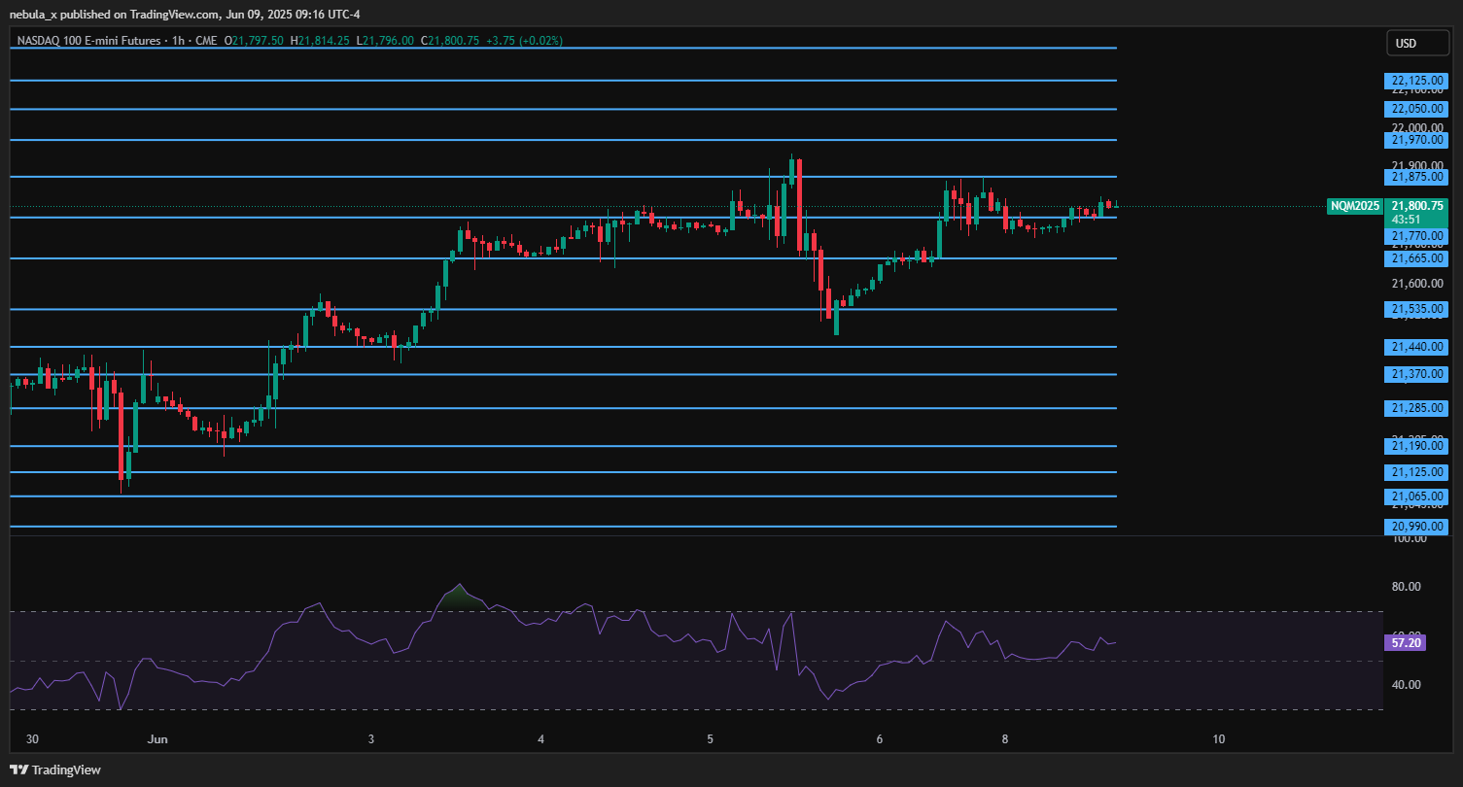The image size is (1463, 787).
Task: Click the change value +3.75 (+0.02%)
Action: tap(524, 41)
